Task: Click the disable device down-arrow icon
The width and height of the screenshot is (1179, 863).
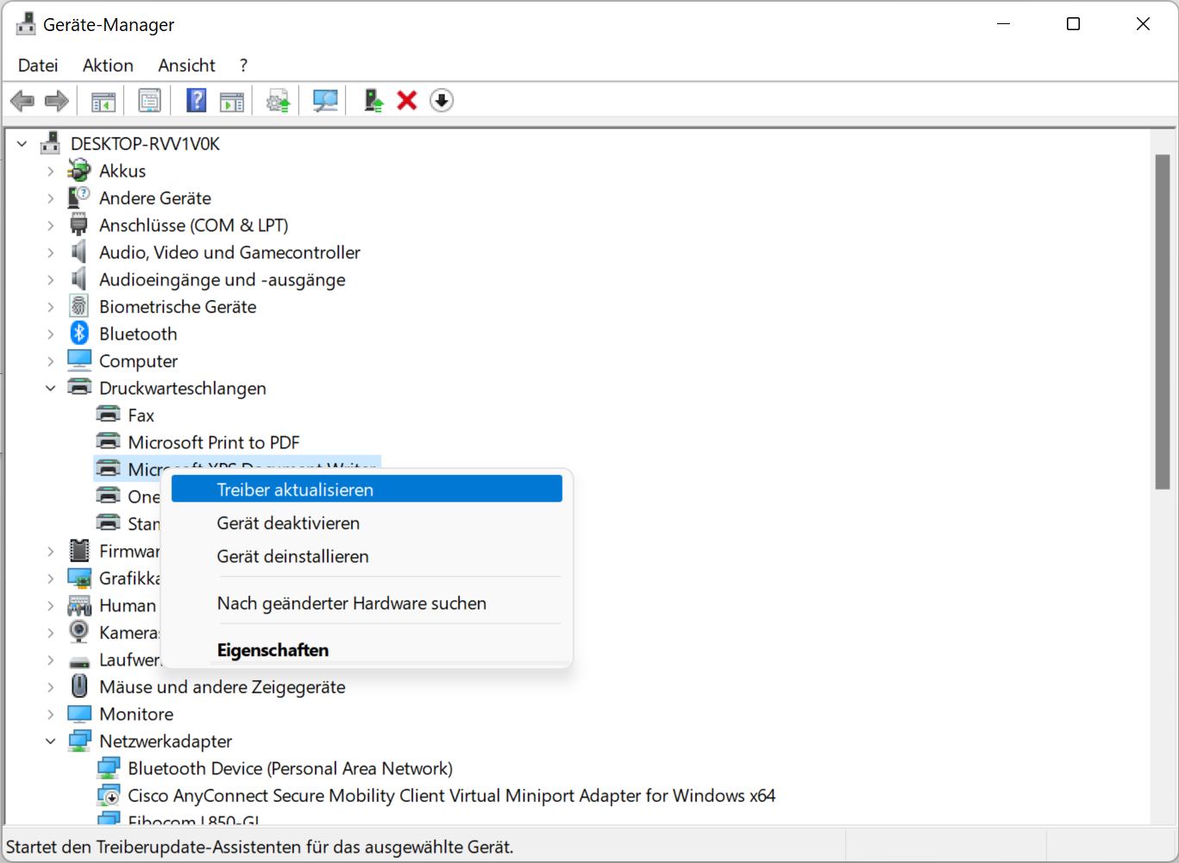Action: point(442,101)
